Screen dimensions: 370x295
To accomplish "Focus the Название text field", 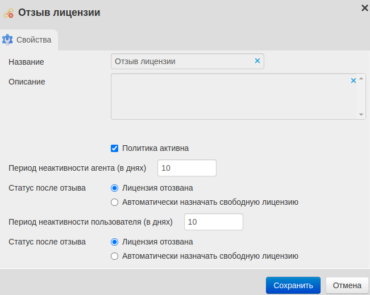I will point(182,61).
